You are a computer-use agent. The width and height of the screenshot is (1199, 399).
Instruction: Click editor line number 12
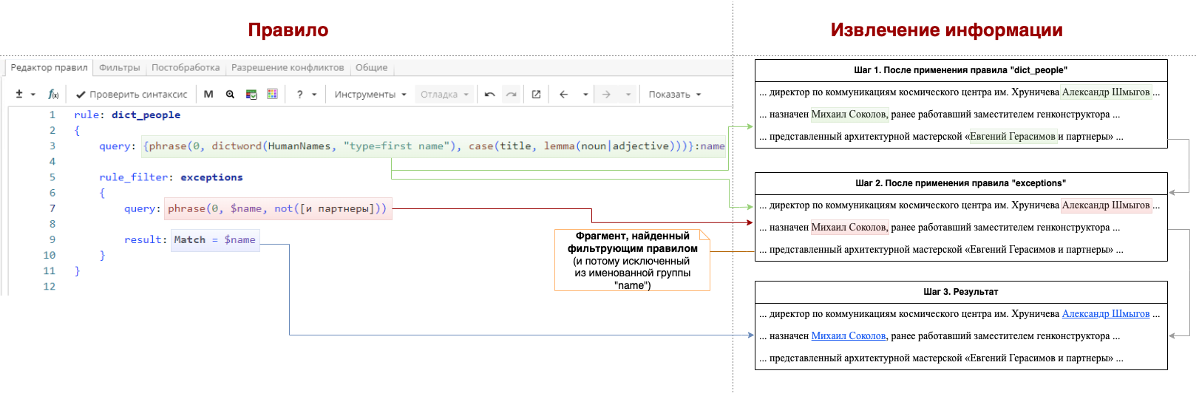(x=50, y=287)
